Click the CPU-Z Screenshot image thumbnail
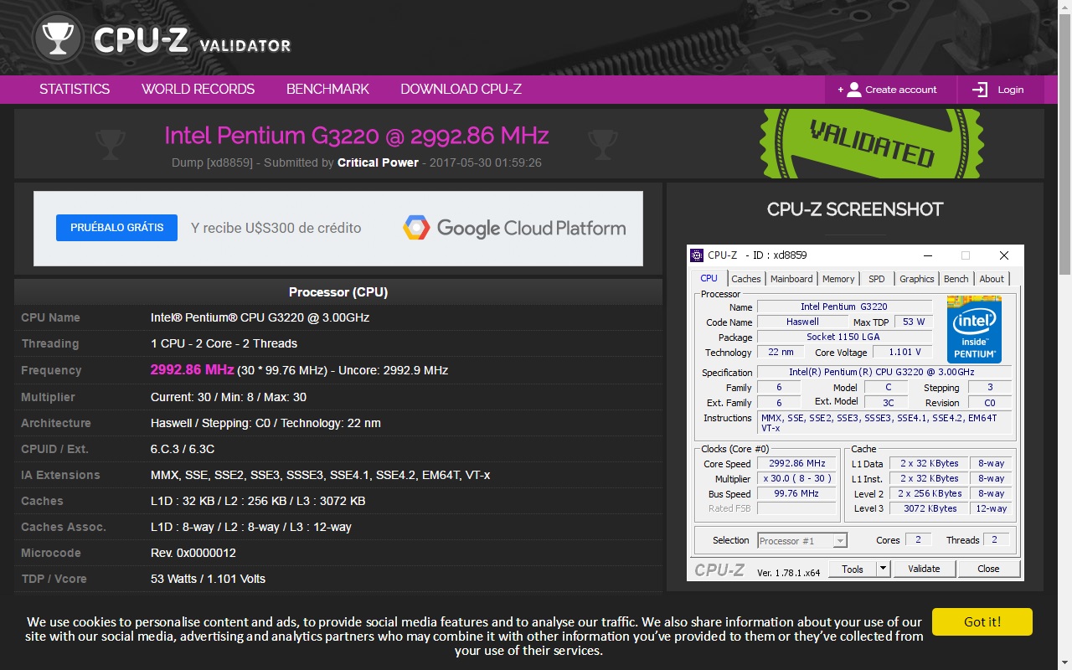Image resolution: width=1072 pixels, height=670 pixels. point(855,413)
